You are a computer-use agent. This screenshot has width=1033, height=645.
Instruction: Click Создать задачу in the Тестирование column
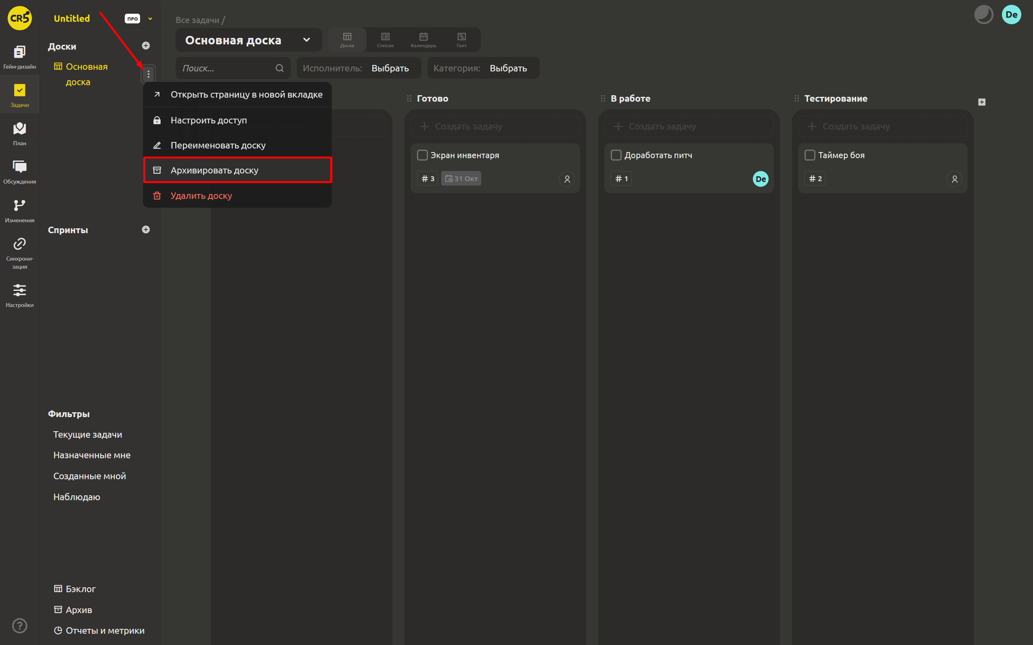(883, 126)
